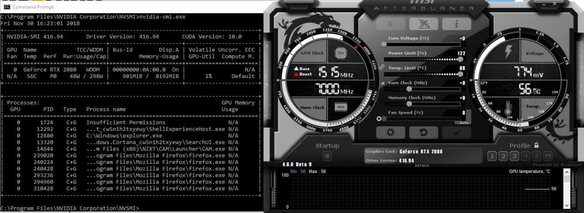584x213 pixels.
Task: Show system information via the 'i' button
Action: click(456, 24)
